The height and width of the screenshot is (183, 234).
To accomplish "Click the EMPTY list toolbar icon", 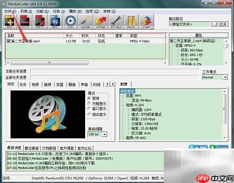I will click(40, 21).
